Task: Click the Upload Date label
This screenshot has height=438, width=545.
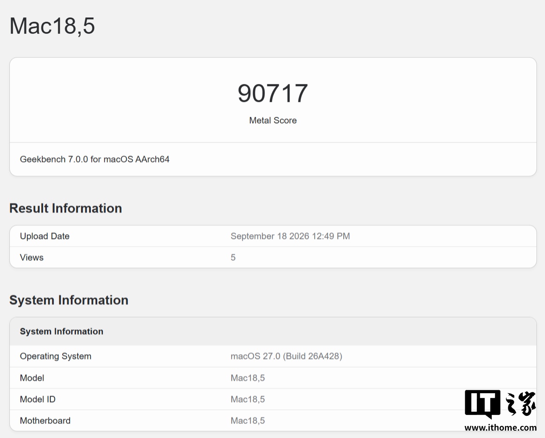Action: coord(45,236)
